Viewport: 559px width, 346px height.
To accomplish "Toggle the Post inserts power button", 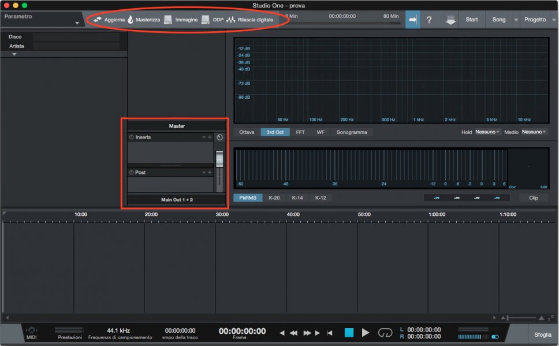I will (x=131, y=172).
